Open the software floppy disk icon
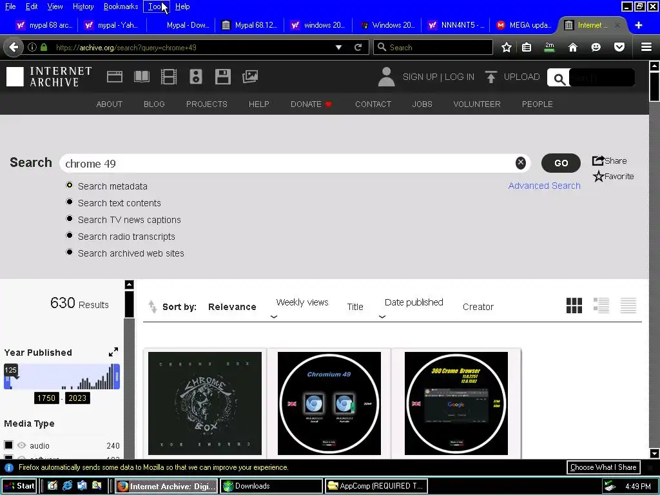Image resolution: width=660 pixels, height=495 pixels. (x=222, y=77)
